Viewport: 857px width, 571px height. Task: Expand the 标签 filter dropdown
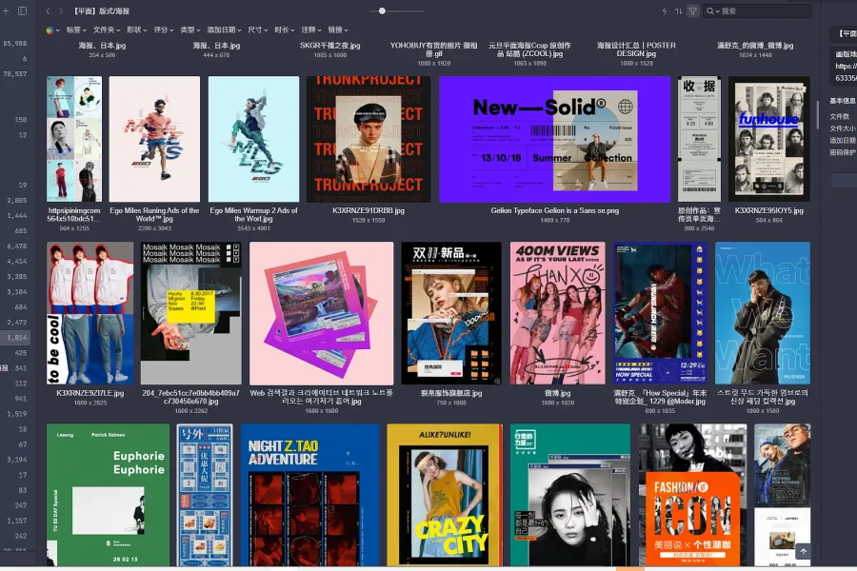[x=76, y=30]
